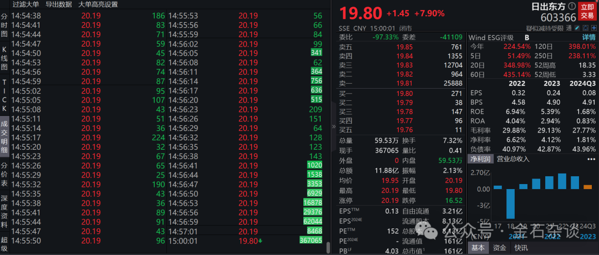Open the 过滤大单 filter option

[26, 4]
